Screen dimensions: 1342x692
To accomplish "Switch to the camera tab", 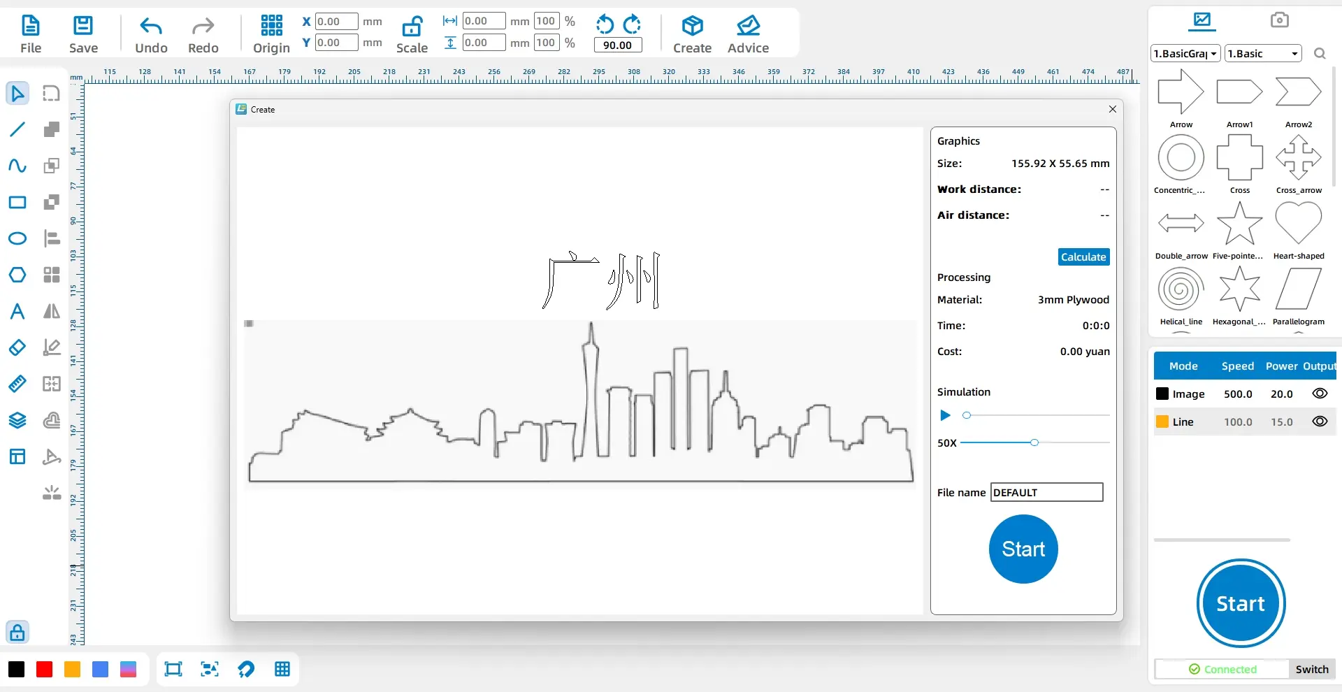I will pyautogui.click(x=1280, y=20).
